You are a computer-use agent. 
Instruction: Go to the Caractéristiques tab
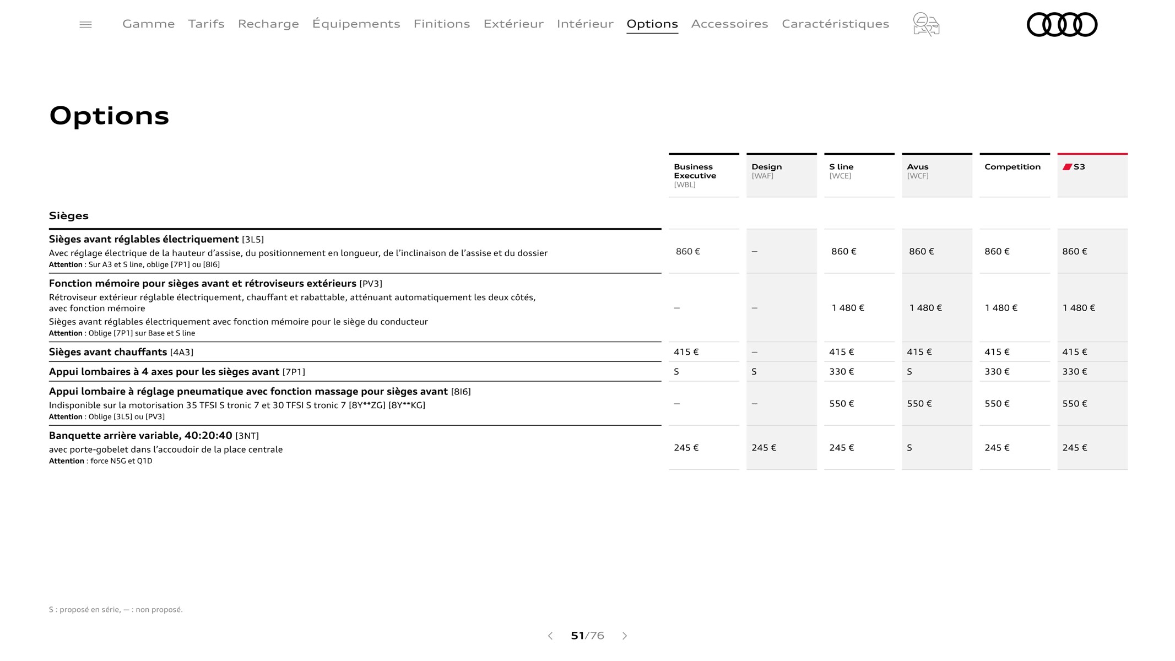click(835, 24)
